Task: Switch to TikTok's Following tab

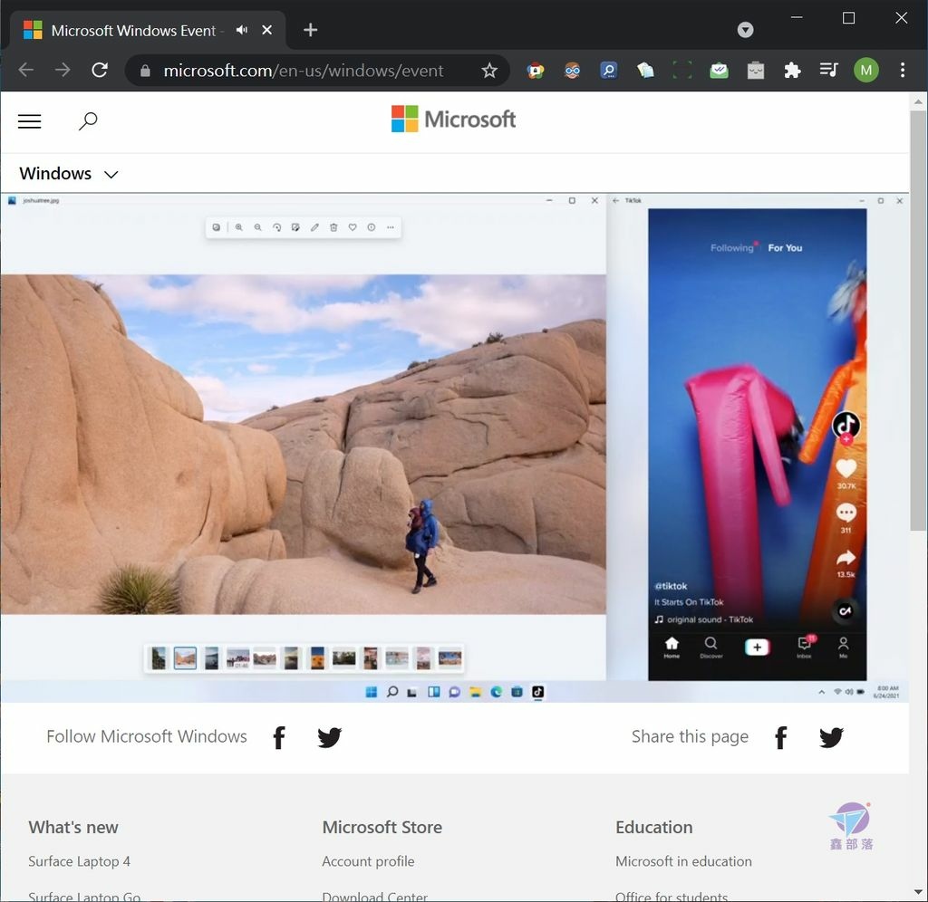Action: click(732, 248)
